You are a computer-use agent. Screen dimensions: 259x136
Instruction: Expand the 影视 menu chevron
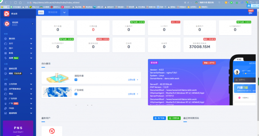pos(31,53)
